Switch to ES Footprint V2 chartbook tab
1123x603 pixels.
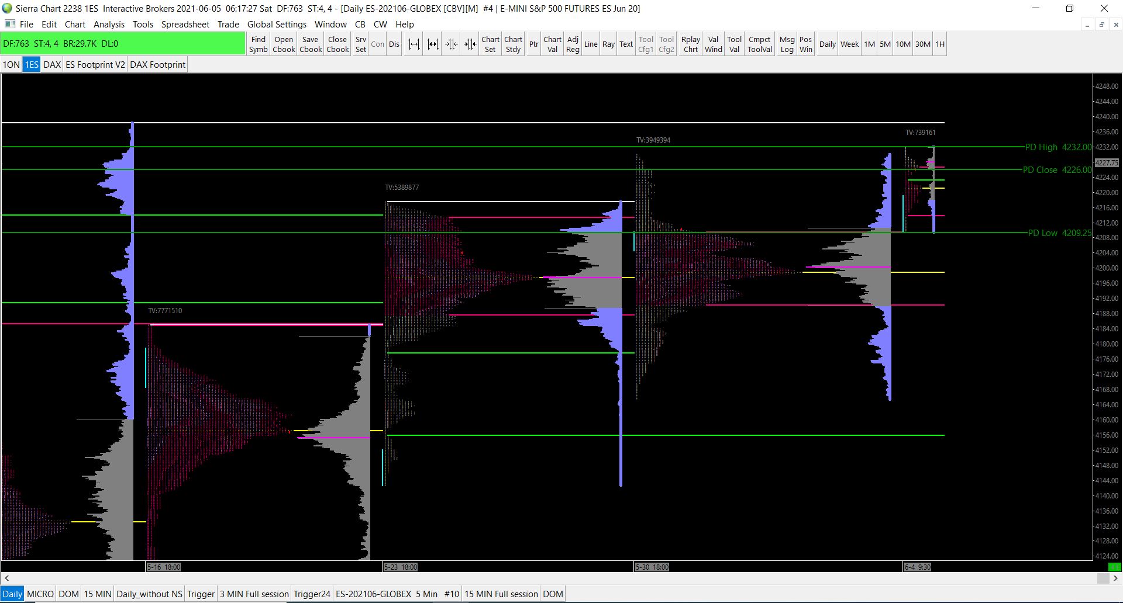(95, 65)
